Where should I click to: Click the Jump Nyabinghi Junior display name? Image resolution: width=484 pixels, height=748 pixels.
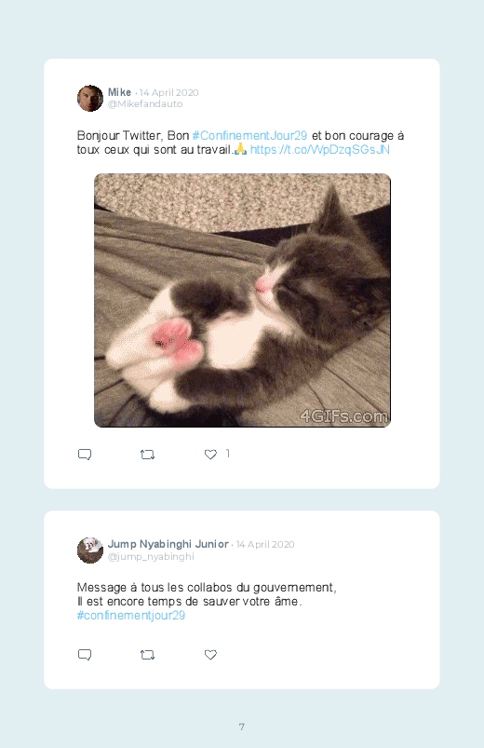(168, 544)
